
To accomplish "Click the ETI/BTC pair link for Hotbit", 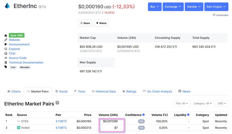I will (61, 128).
